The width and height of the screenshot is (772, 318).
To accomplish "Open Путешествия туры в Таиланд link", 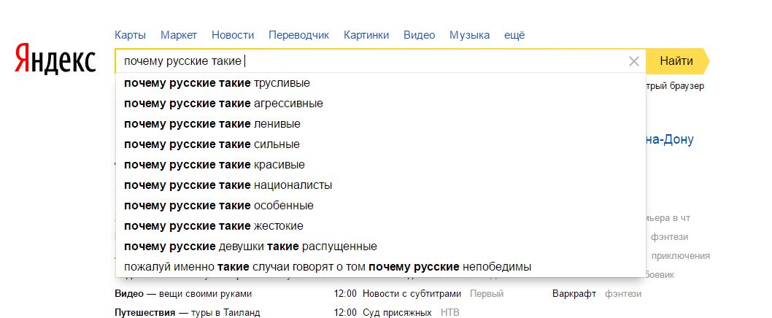I will (x=187, y=313).
